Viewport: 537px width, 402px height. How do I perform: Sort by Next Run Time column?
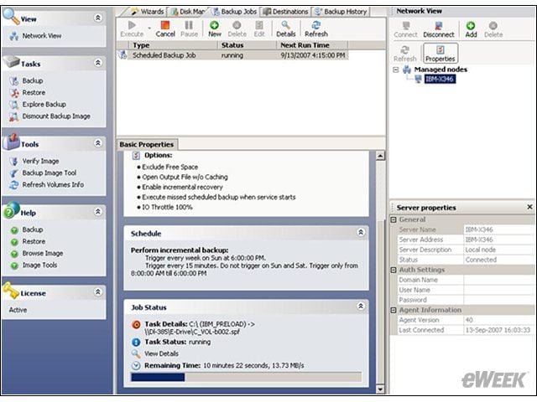312,45
